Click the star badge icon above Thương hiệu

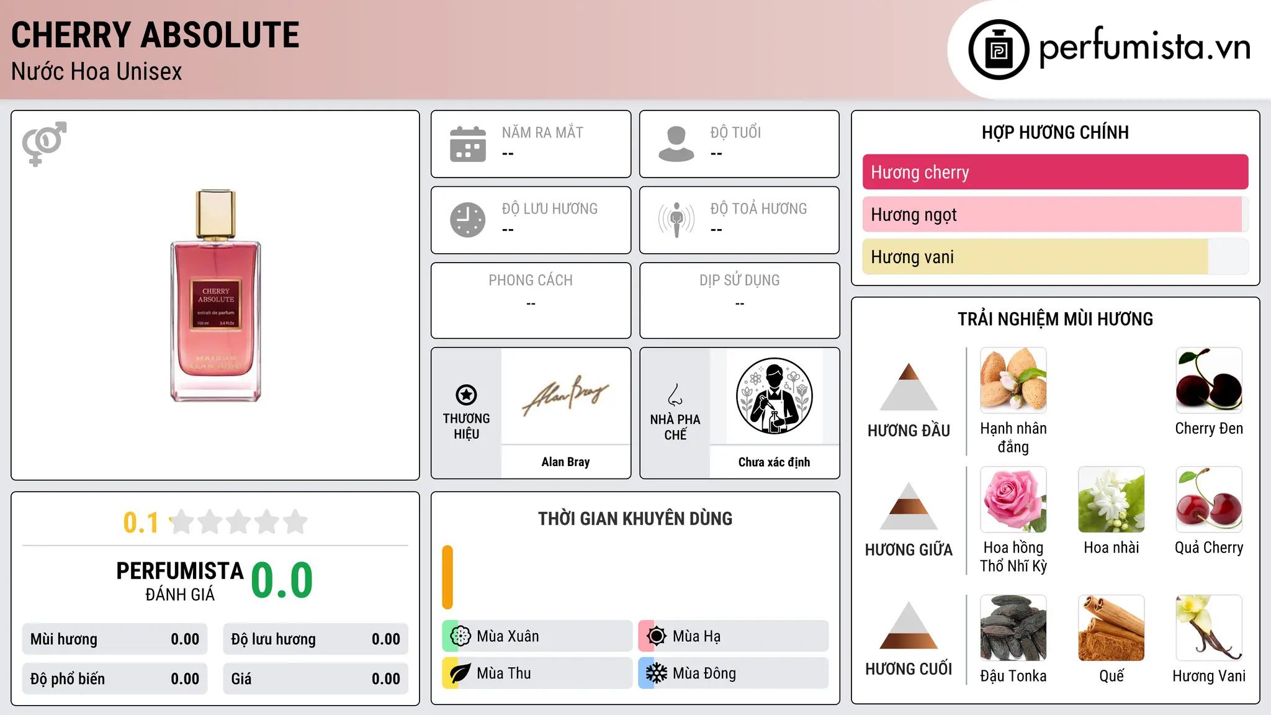(x=466, y=395)
